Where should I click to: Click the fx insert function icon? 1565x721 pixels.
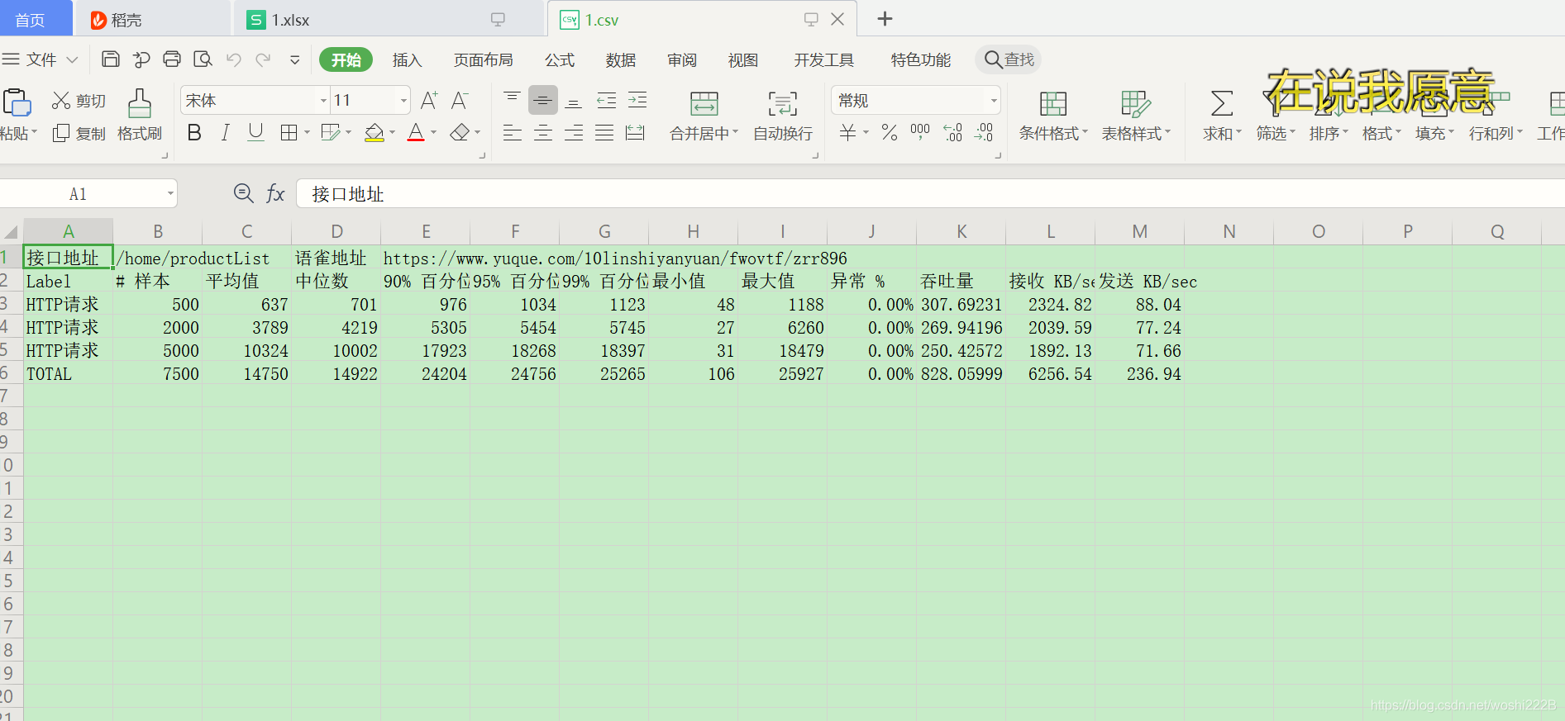click(275, 193)
